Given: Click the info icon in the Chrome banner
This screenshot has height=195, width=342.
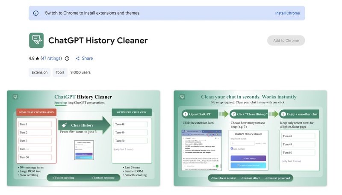Looking at the screenshot, I should (36, 13).
